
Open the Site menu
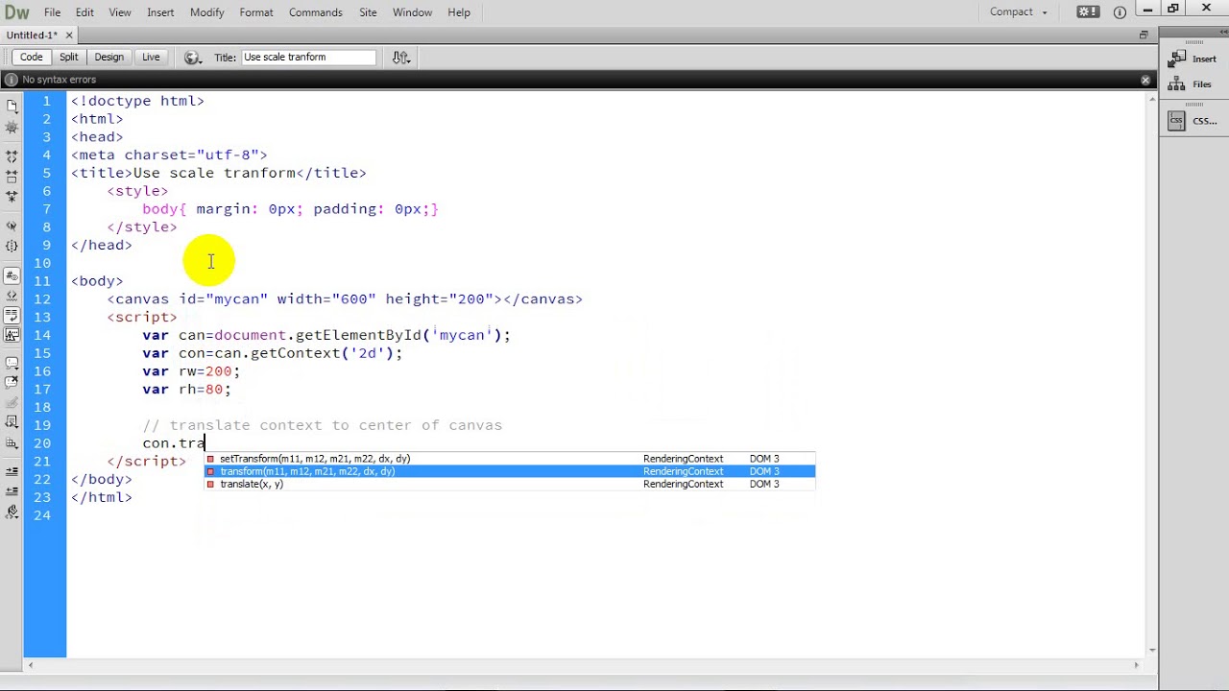[368, 12]
